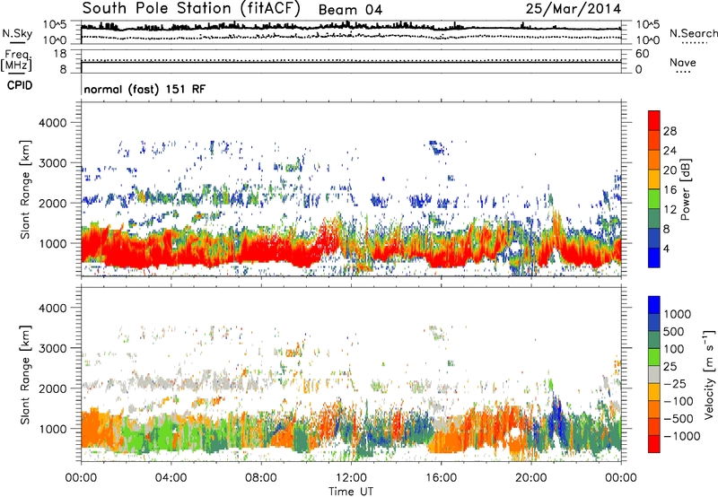Viewport: 718px width, 497px height.
Task: Click the velocity panel 'Slant Range [km]' label
Action: pyautogui.click(x=25, y=375)
